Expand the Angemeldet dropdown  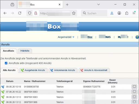tap(66, 37)
